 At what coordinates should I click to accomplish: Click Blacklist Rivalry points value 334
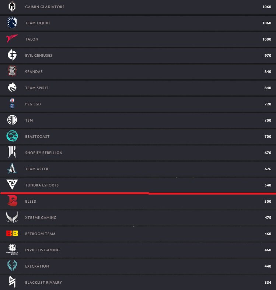pyautogui.click(x=268, y=282)
